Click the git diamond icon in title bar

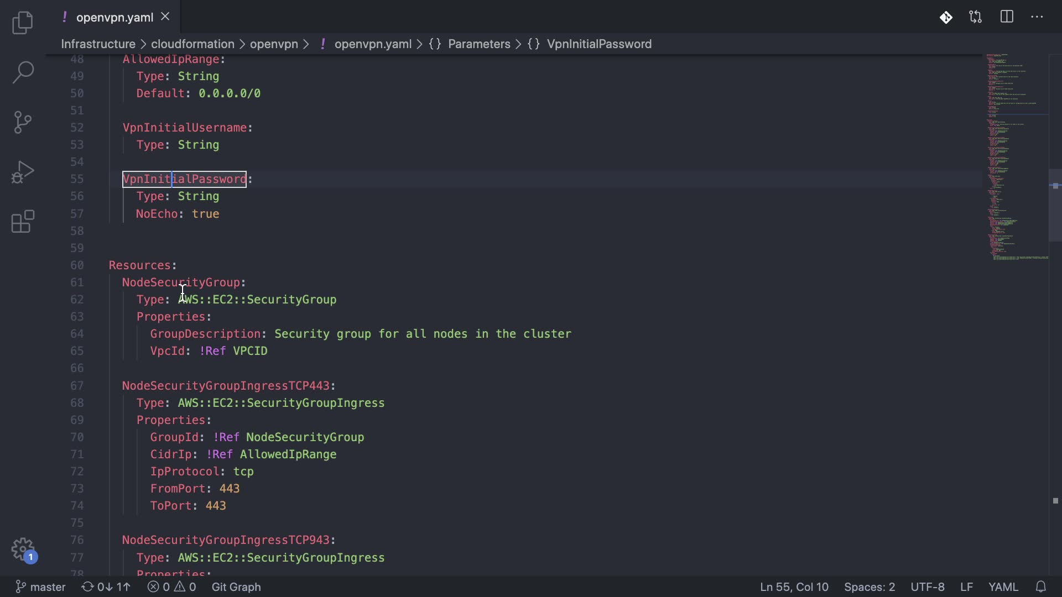click(x=946, y=17)
